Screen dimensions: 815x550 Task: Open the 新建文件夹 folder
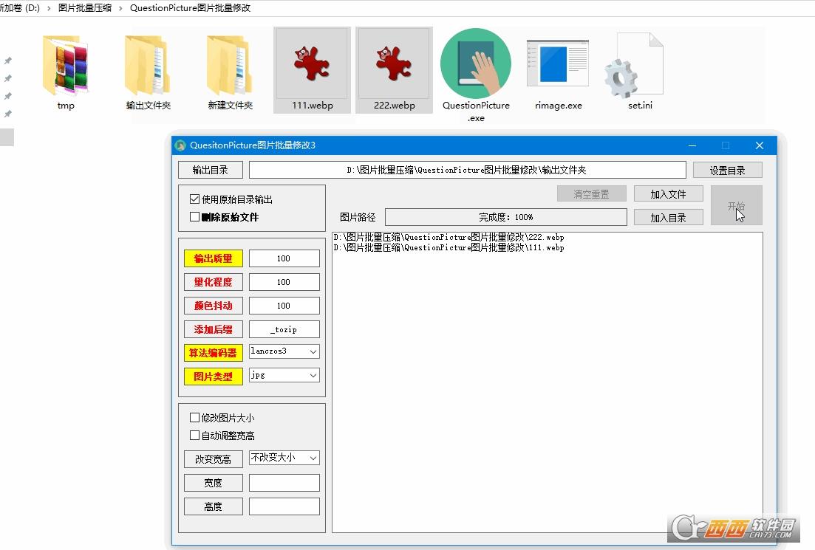point(231,69)
